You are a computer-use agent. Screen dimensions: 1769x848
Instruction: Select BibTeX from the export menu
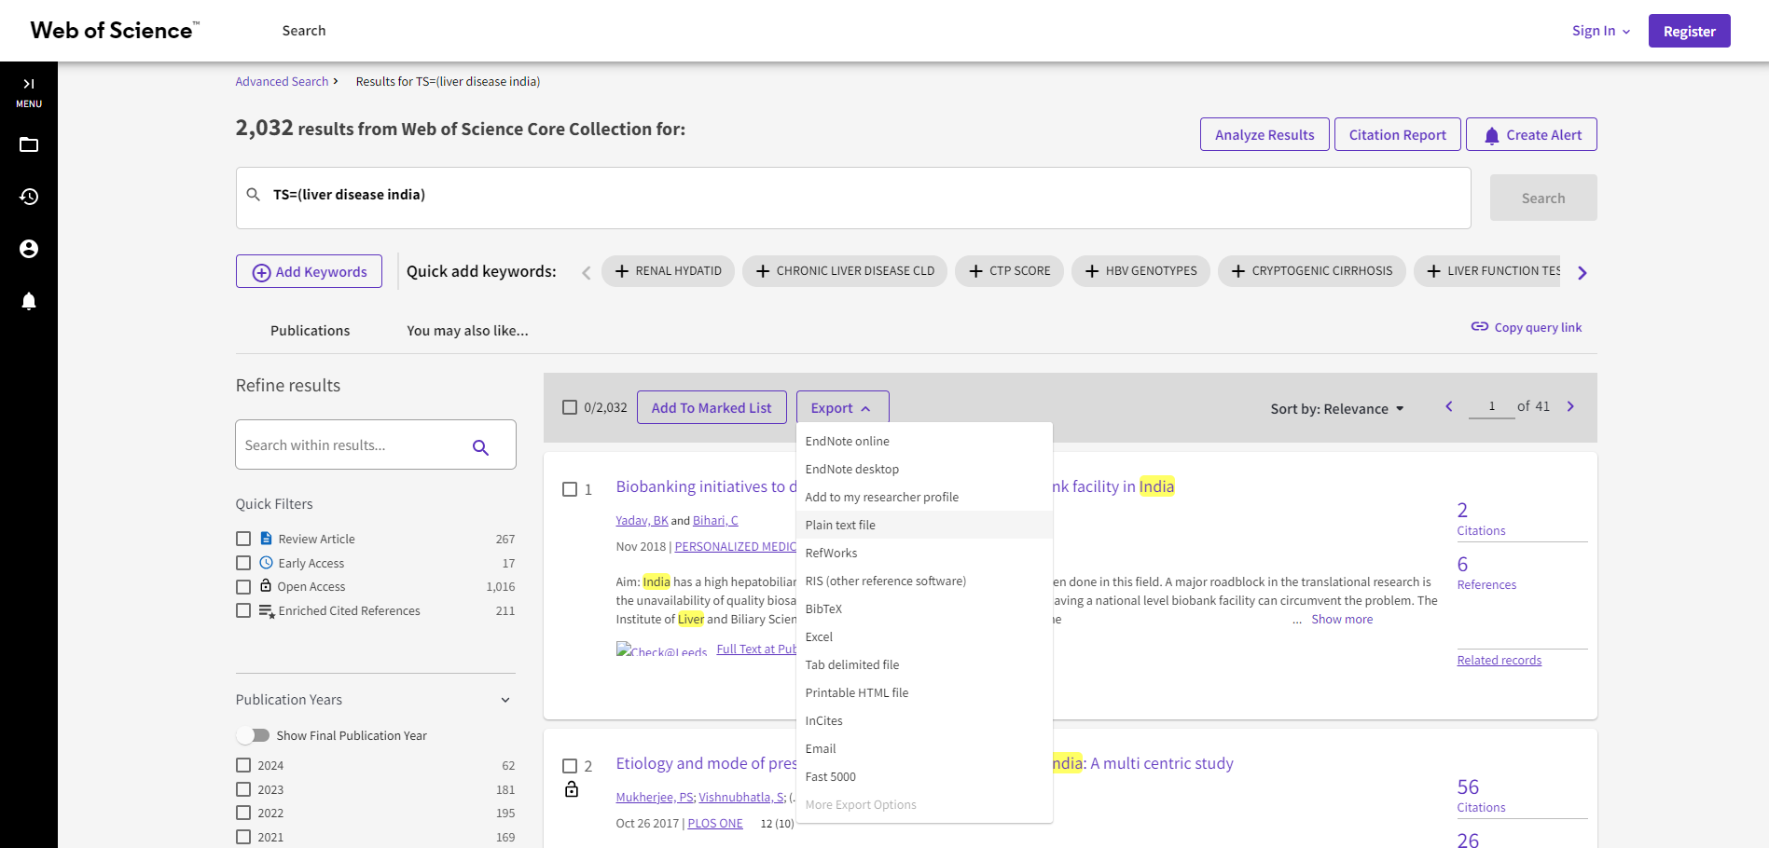click(823, 609)
